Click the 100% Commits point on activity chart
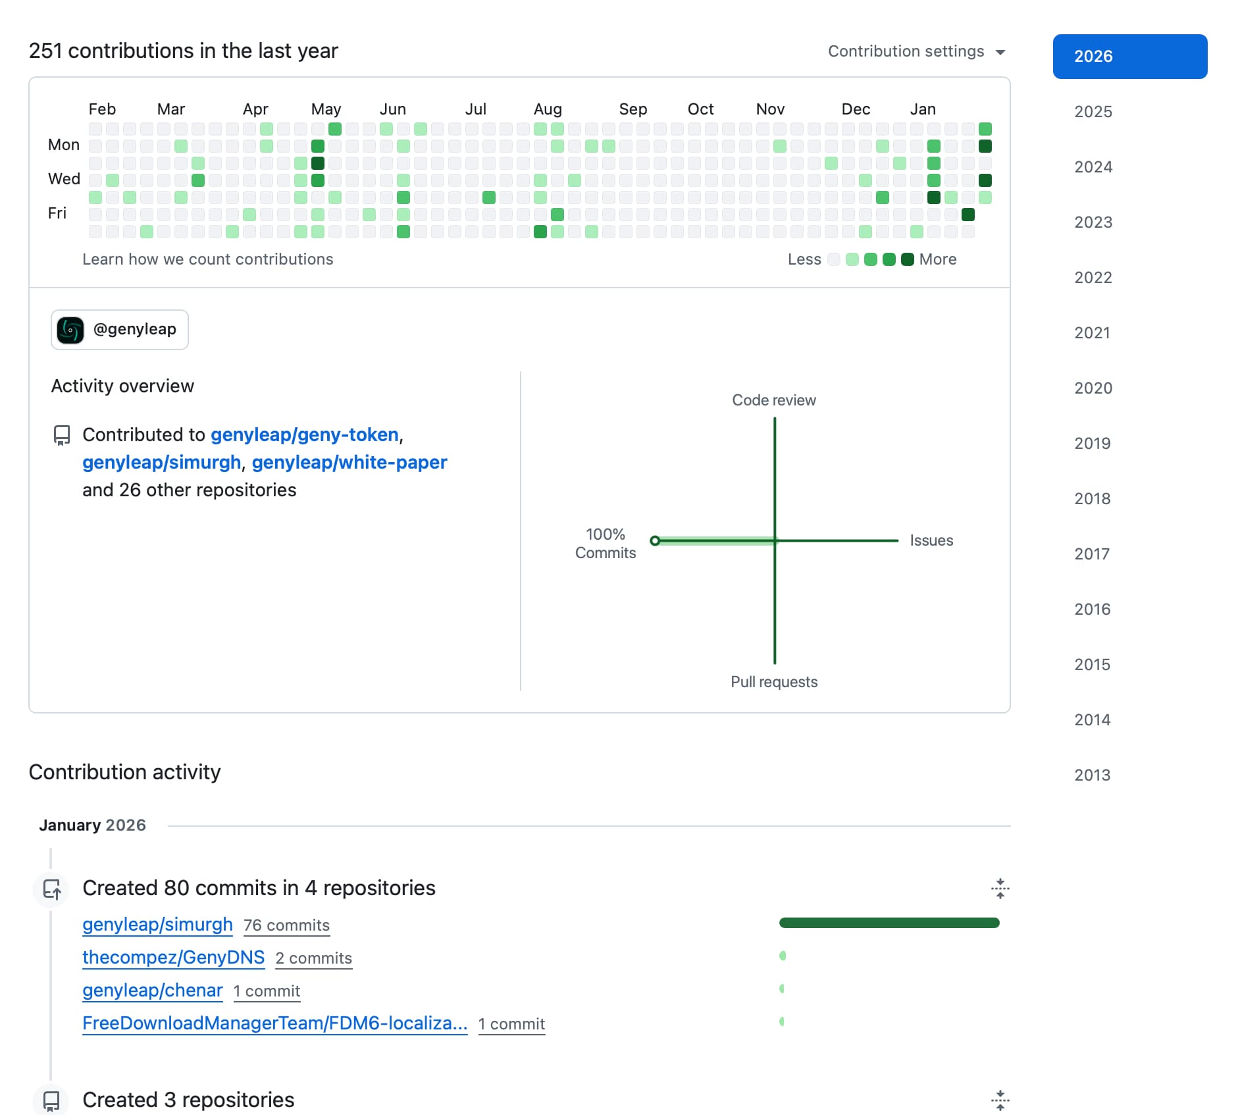This screenshot has height=1115, width=1240. click(x=655, y=541)
